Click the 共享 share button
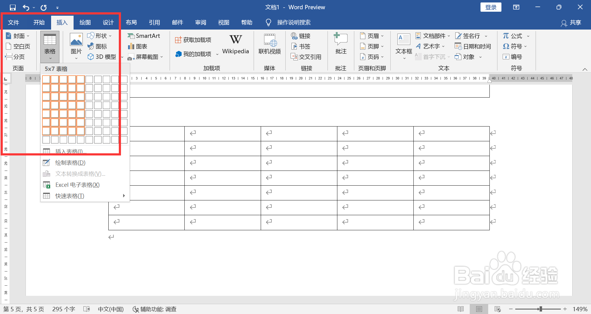 (x=571, y=23)
